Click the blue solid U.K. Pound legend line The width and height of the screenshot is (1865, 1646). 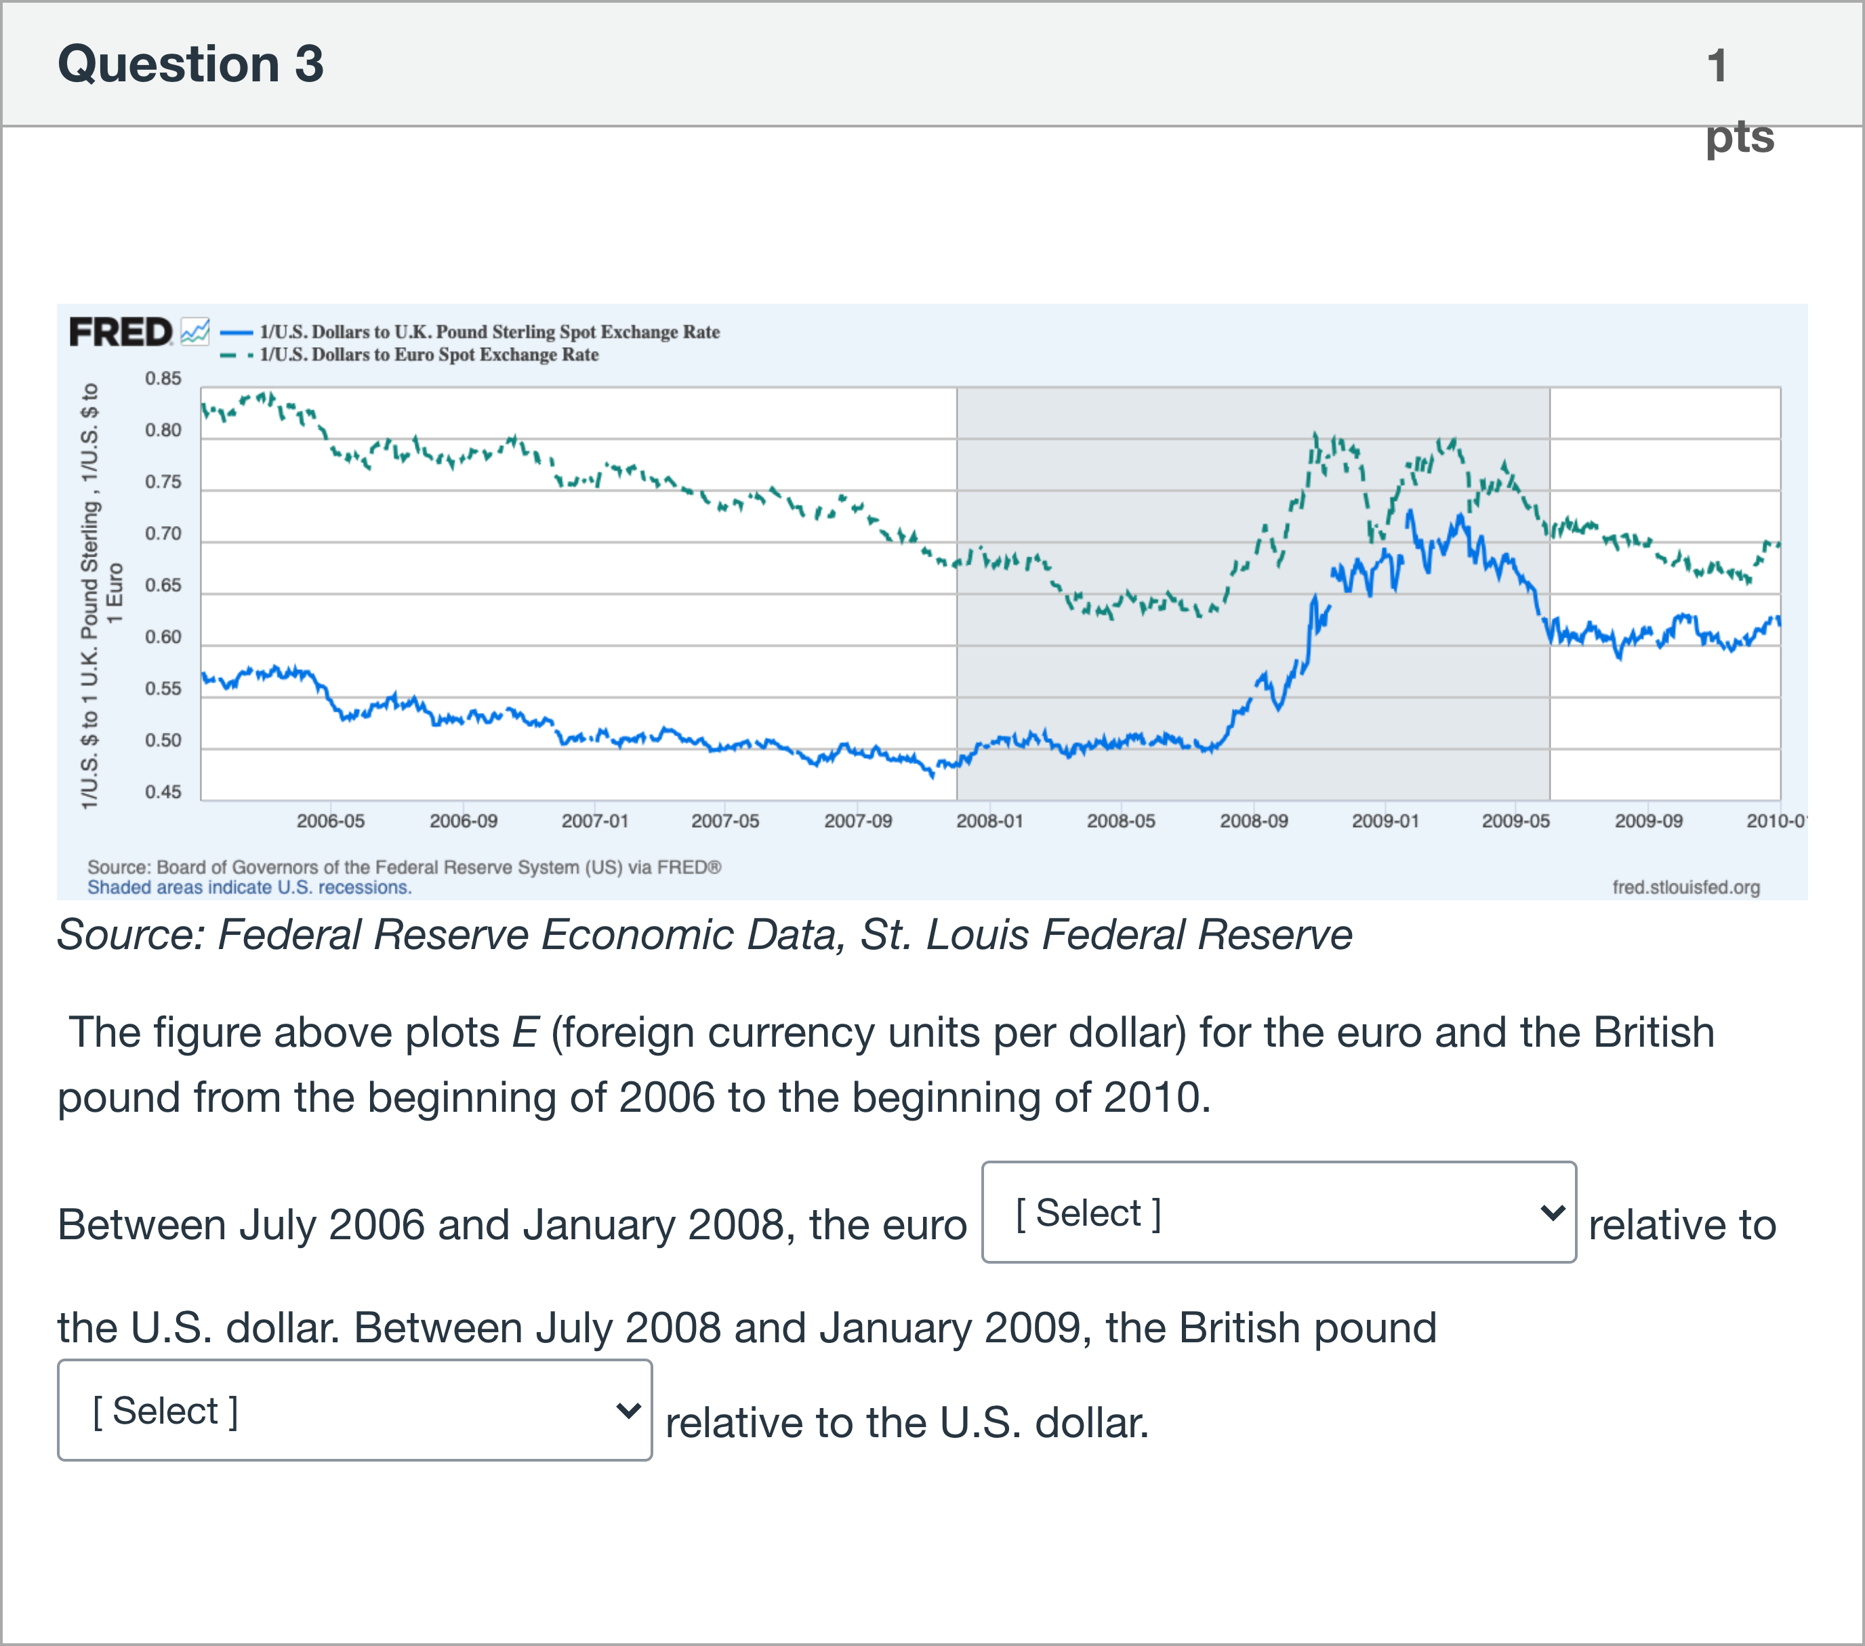click(x=237, y=332)
